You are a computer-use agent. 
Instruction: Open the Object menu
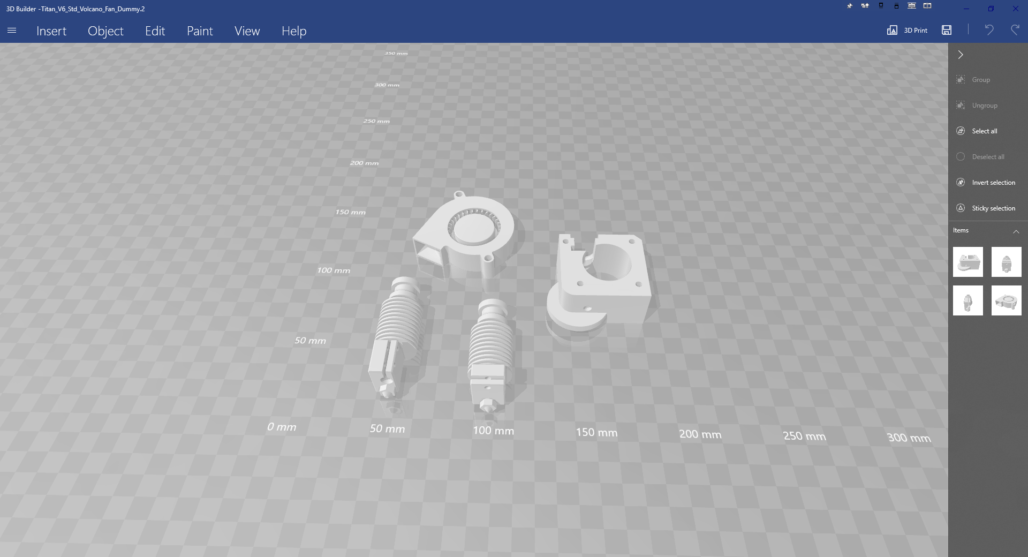[105, 31]
